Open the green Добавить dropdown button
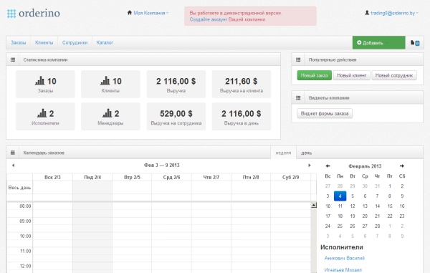Image resolution: width=430 pixels, height=273 pixels. (378, 43)
